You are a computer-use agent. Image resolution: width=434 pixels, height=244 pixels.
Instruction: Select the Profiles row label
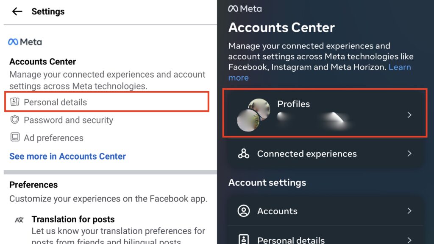tap(293, 104)
